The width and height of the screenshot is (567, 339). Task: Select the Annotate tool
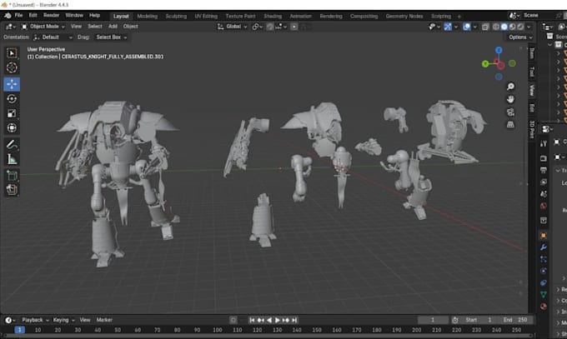click(12, 145)
